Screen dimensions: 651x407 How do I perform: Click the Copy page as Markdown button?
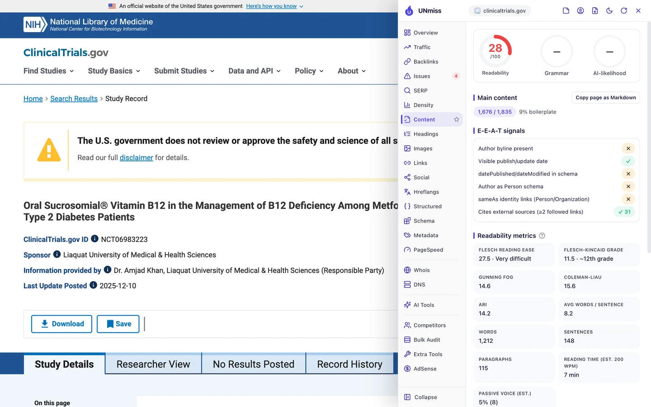(606, 98)
